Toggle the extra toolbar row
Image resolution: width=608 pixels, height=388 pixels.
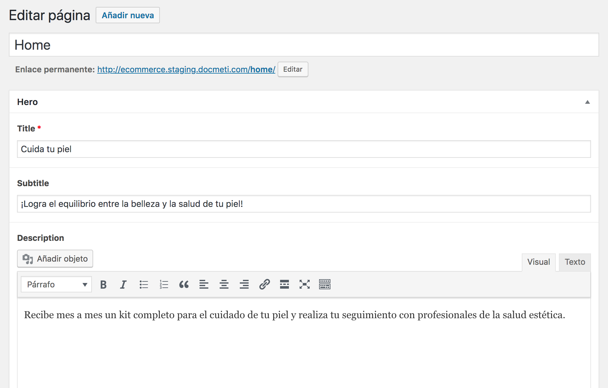(325, 285)
